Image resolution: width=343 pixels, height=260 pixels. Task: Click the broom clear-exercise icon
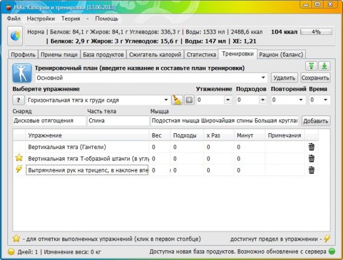click(177, 100)
